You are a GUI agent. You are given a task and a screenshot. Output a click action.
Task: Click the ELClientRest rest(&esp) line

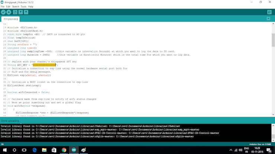coord(24,86)
